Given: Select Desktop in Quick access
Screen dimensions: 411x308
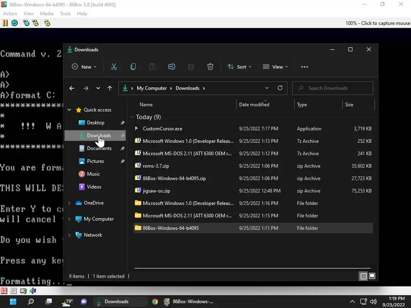Looking at the screenshot, I should 95,123.
